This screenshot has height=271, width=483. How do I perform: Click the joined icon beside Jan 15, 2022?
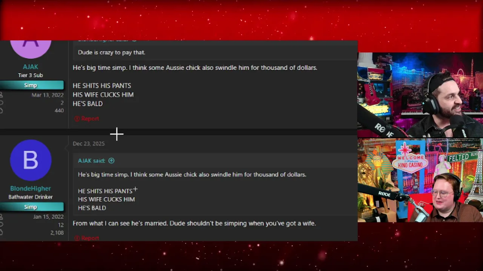1,217
